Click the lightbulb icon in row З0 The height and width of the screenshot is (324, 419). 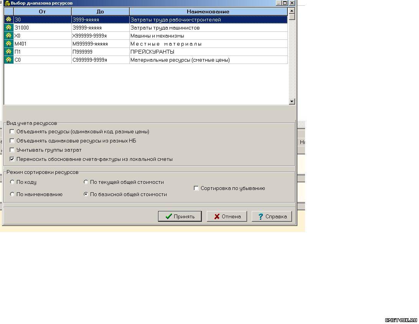click(8, 20)
